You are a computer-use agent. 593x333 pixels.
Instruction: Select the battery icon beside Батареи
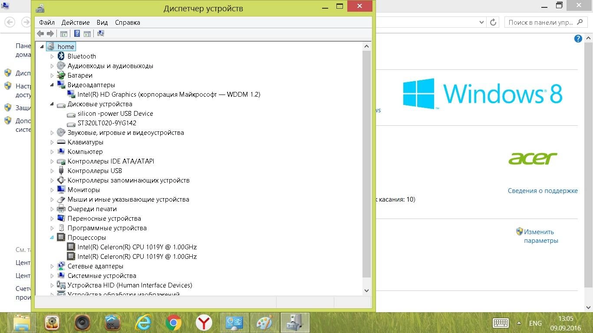(61, 75)
